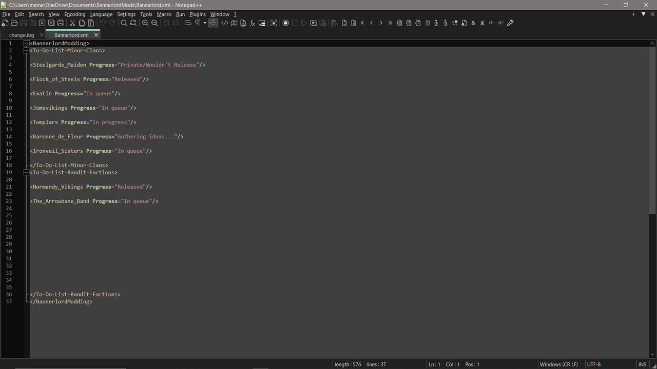Open the Language menu
This screenshot has height=369, width=657.
point(101,14)
